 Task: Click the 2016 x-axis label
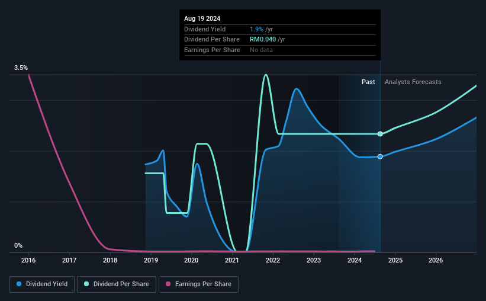coord(28,260)
